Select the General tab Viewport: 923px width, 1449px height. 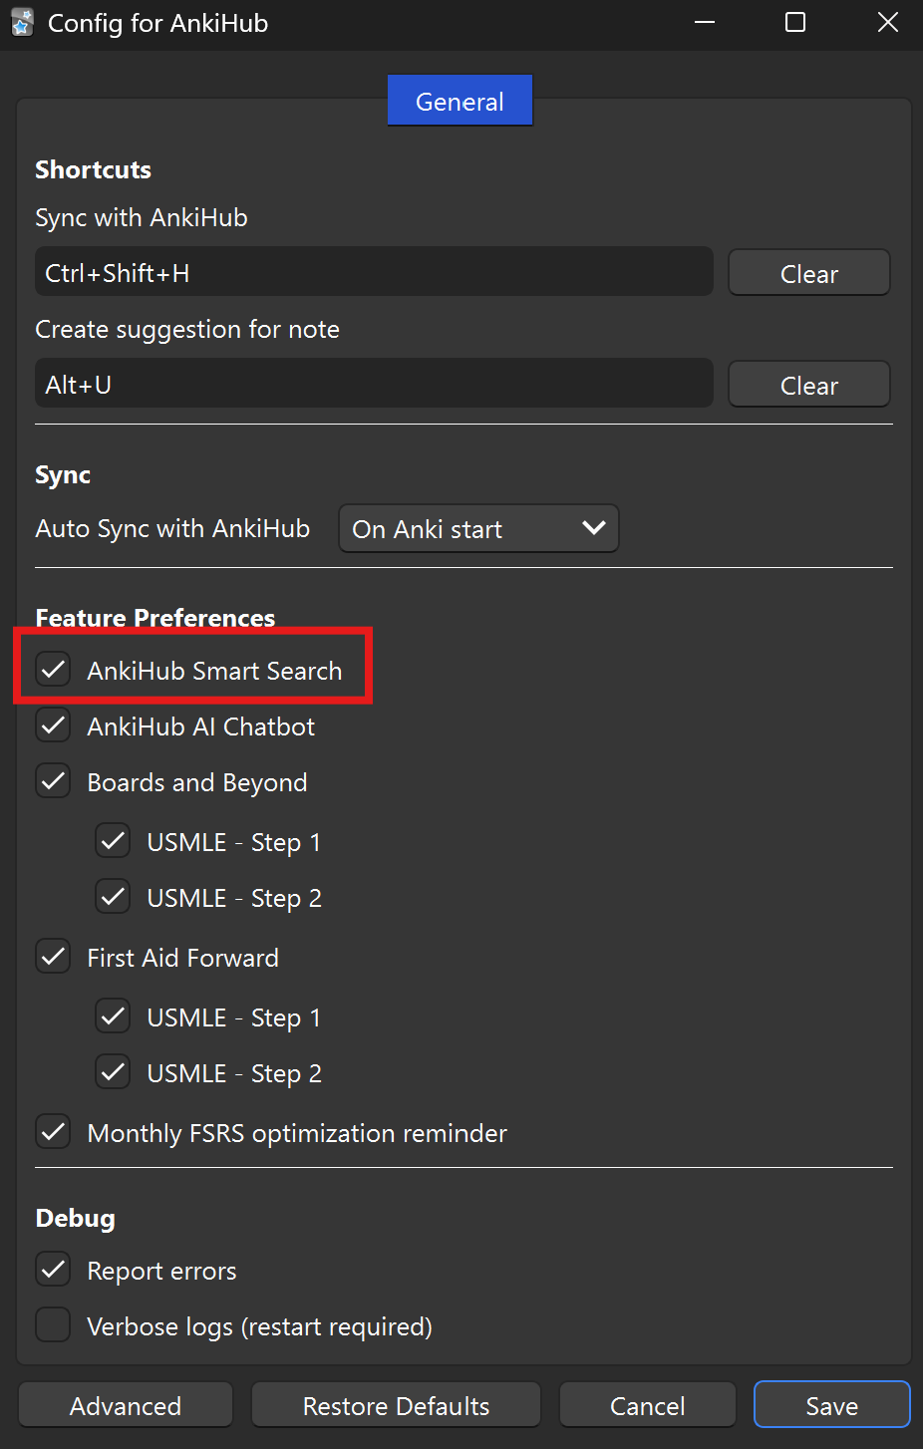click(x=460, y=101)
